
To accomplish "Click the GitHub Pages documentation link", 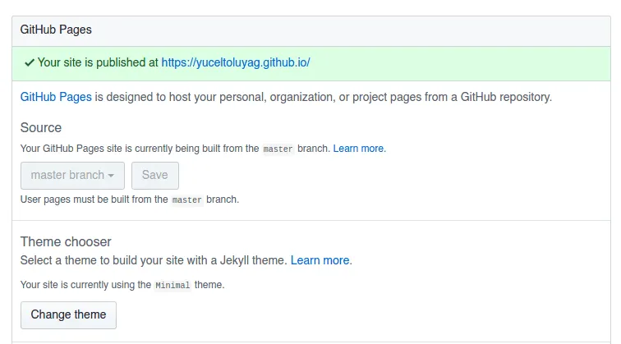I will coord(56,97).
